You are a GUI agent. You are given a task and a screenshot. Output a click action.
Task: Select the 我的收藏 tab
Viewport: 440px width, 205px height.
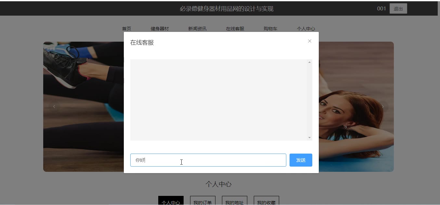266,201
